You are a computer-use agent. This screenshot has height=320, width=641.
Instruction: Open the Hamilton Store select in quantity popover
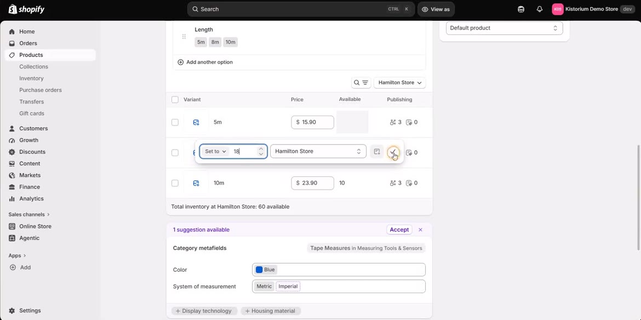coord(318,151)
